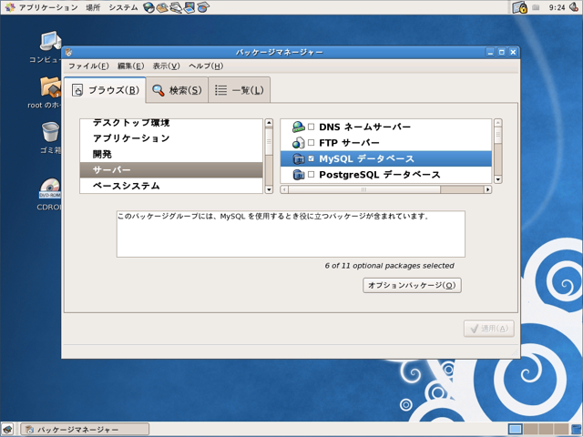Viewport: 583px width, 437px height.
Task: Click the FTP サーバー group icon
Action: [298, 143]
